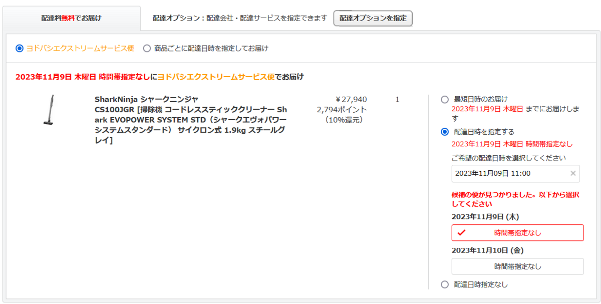This screenshot has height=304, width=601.
Task: Click the 配達オプションを指定 button
Action: coord(373,18)
